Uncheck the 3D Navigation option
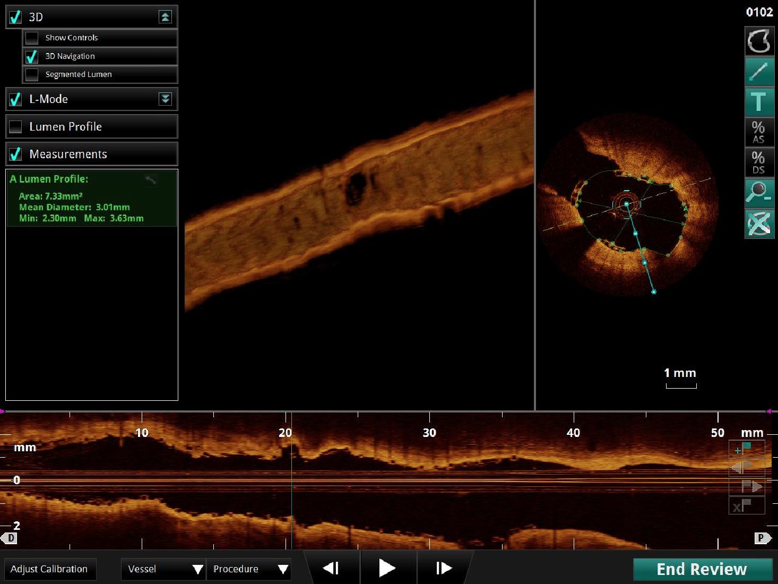This screenshot has height=584, width=778. click(x=32, y=56)
